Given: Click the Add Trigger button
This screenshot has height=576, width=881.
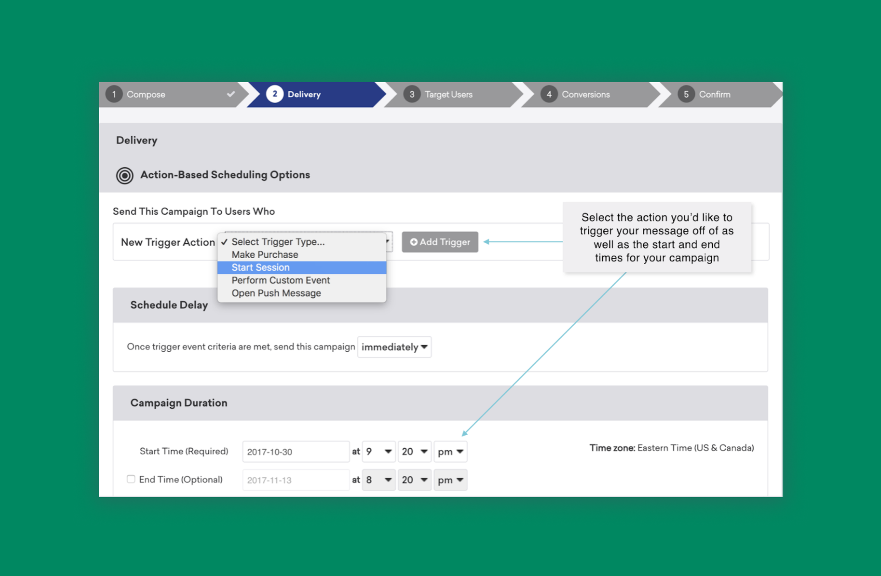Looking at the screenshot, I should (x=440, y=242).
